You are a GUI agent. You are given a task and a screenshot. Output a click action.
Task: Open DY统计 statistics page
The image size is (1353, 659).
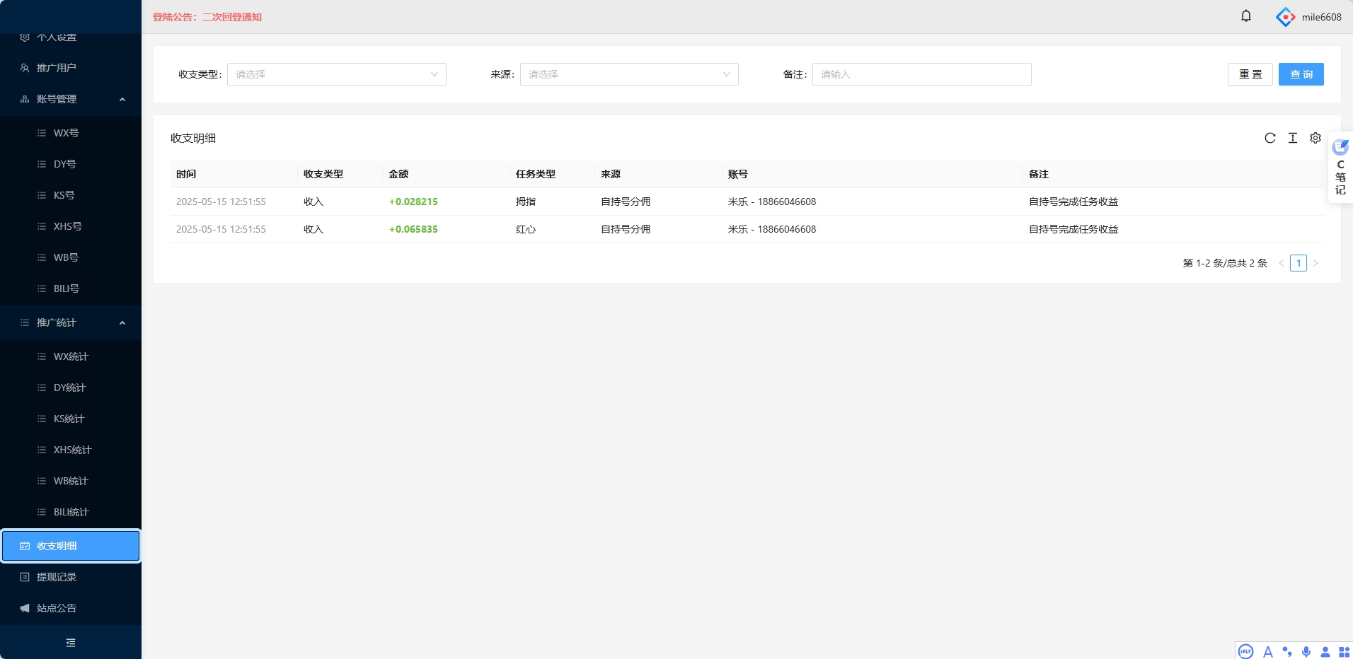[69, 387]
